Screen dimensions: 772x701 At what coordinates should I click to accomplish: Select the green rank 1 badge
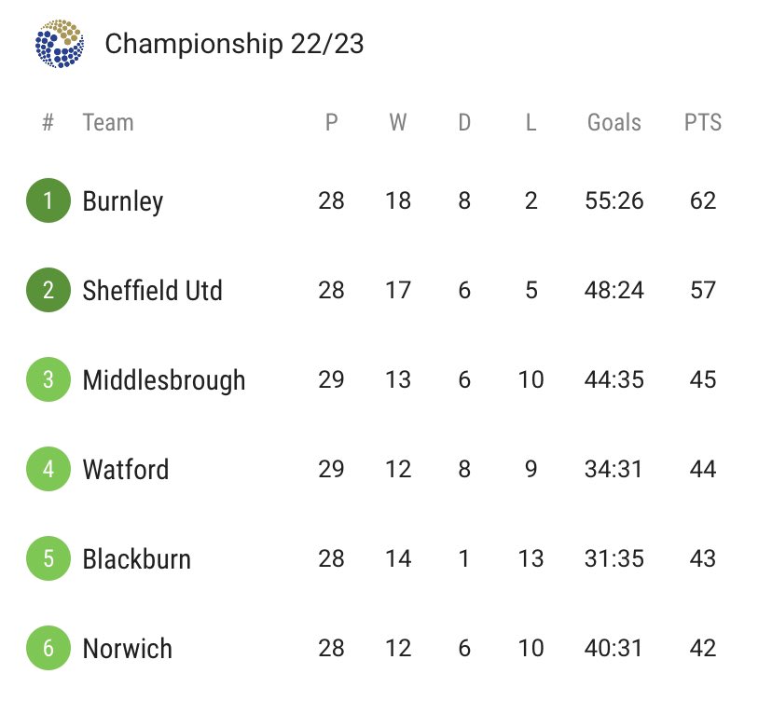pyautogui.click(x=48, y=200)
